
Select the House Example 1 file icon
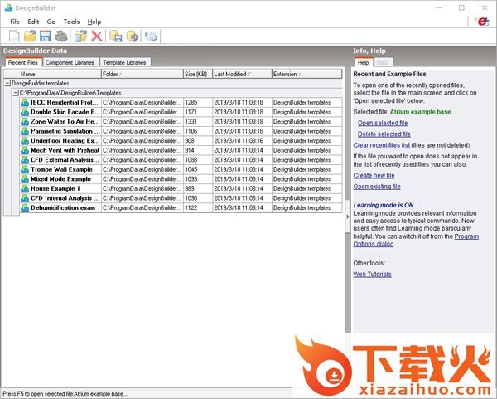coord(25,188)
